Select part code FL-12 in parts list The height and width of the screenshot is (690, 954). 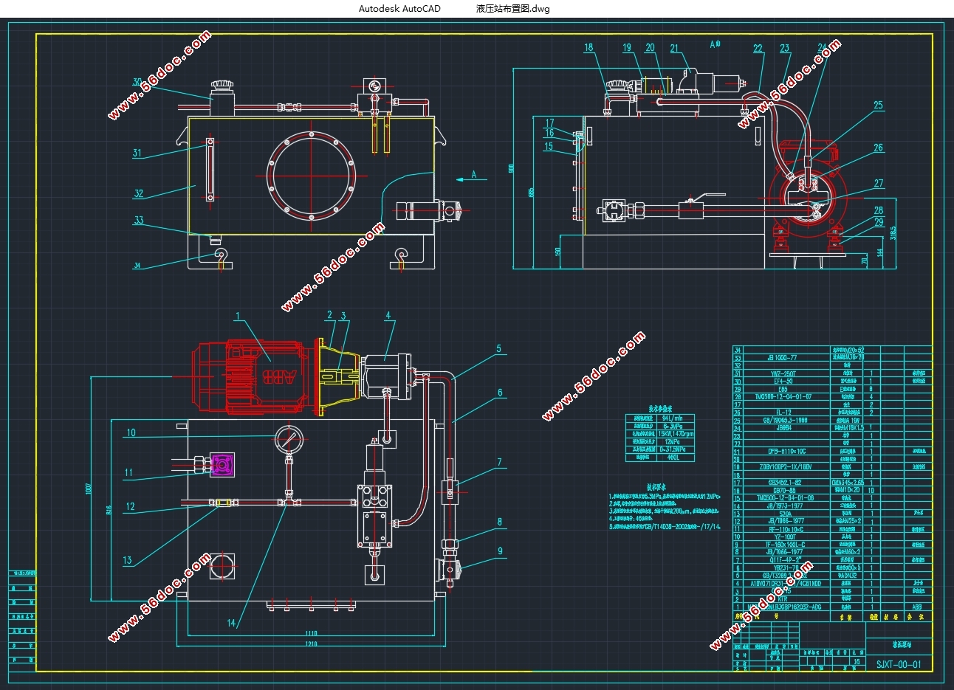click(x=783, y=412)
